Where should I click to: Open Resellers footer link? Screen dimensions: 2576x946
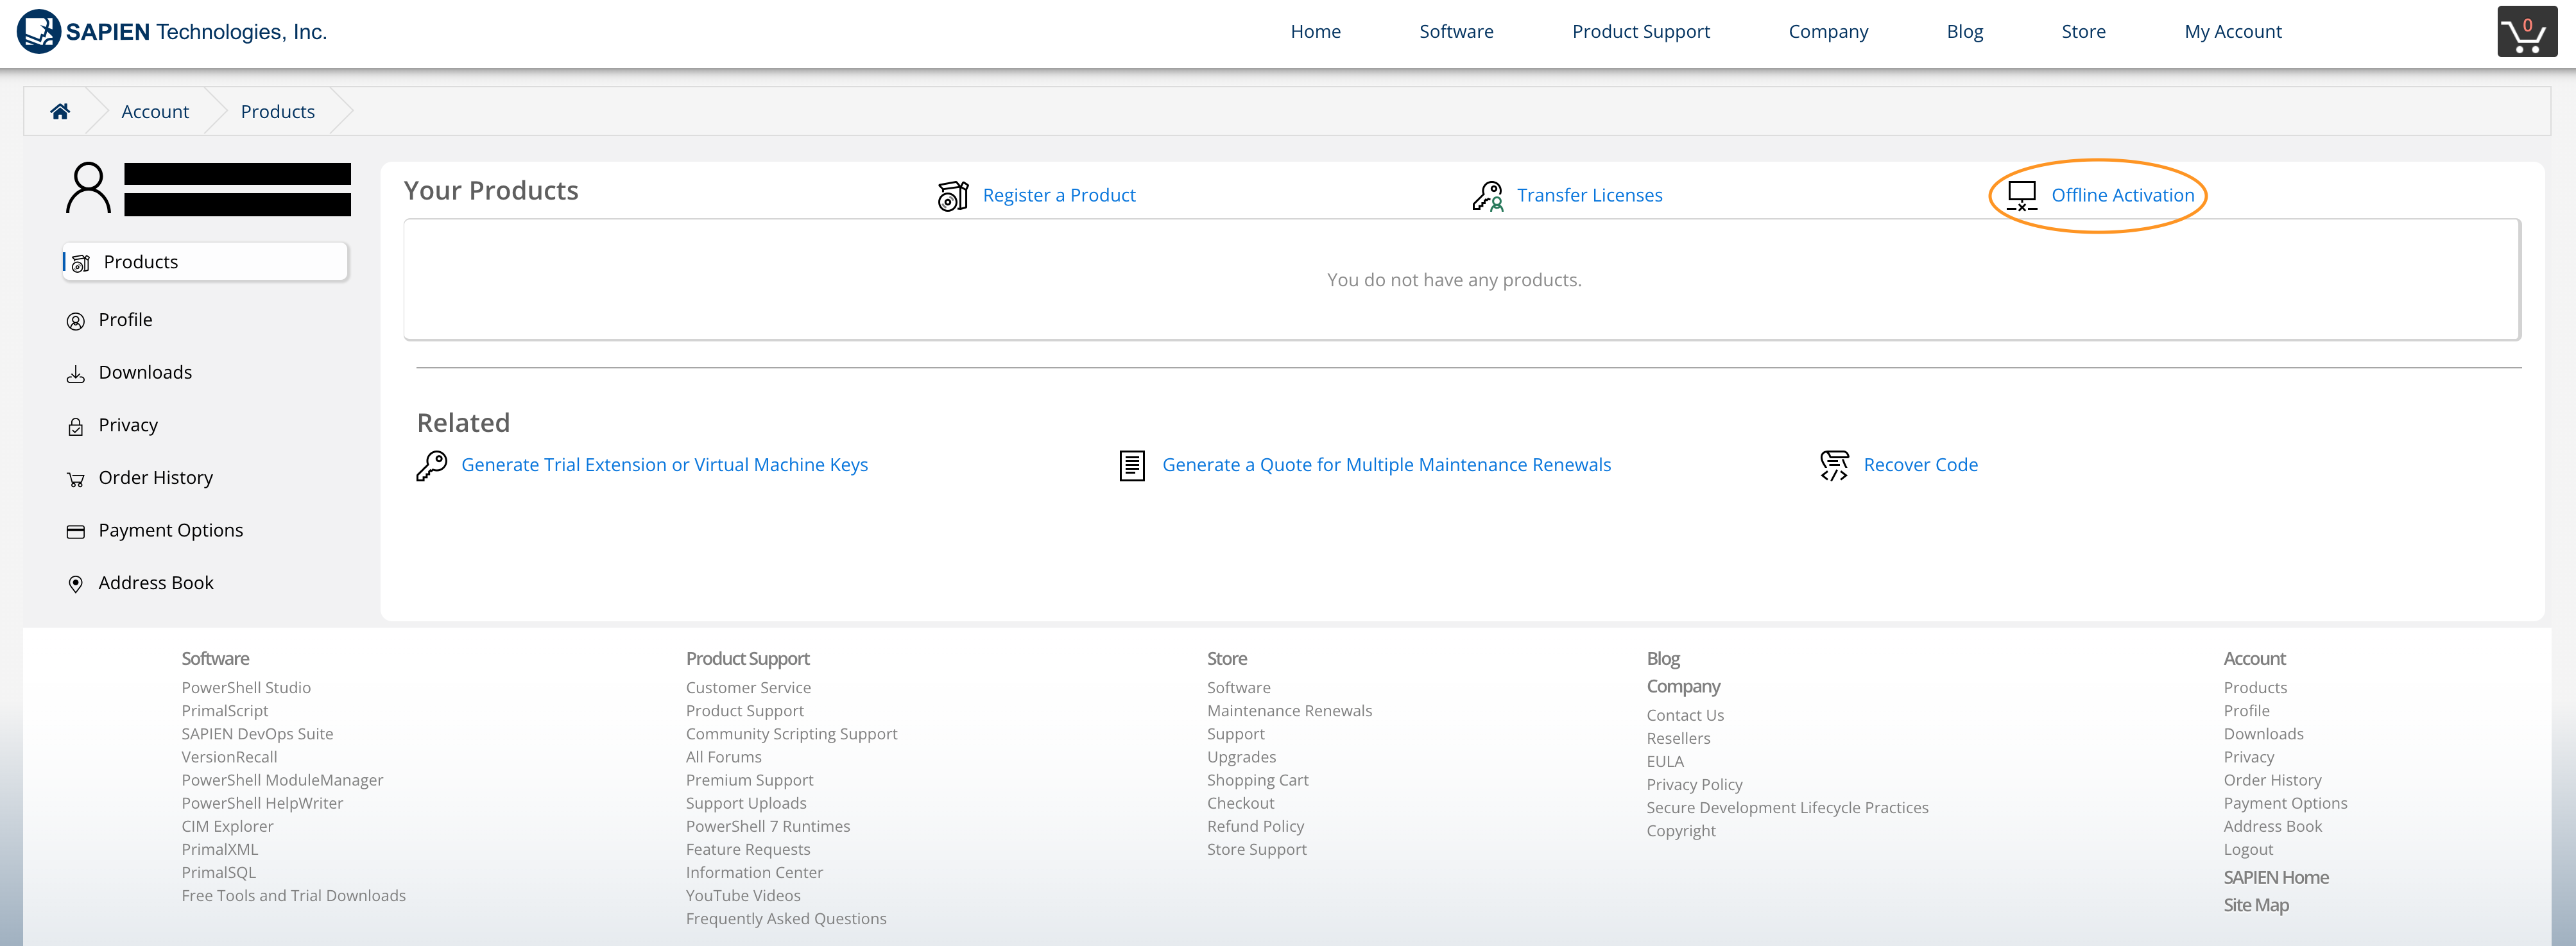pos(1678,738)
